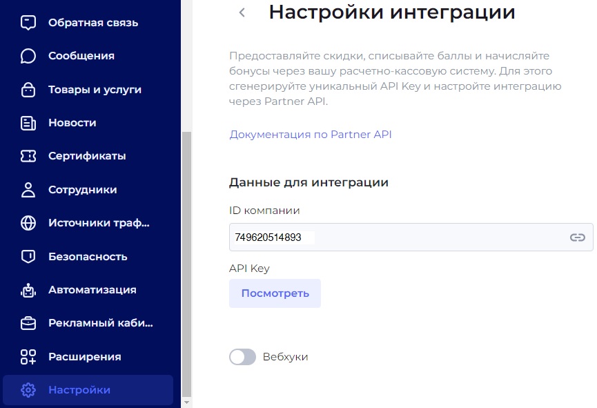Click the Certificates (Сертификаты) ticket icon
Viewport: 597px width, 408px height.
28,156
